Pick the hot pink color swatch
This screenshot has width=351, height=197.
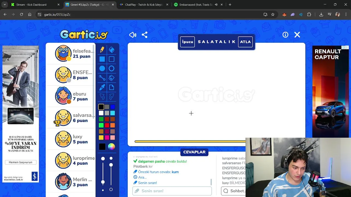point(107,137)
